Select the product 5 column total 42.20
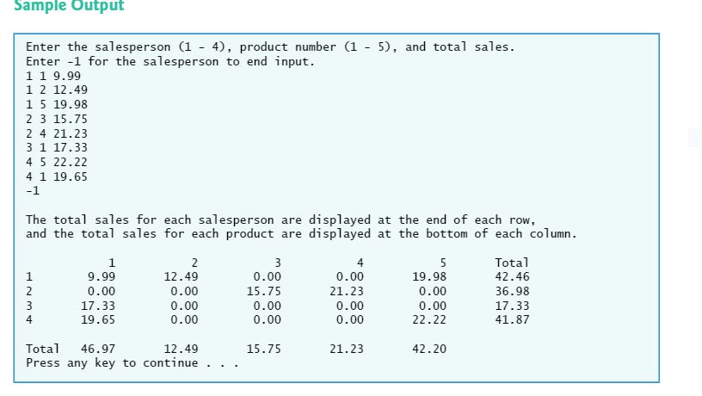 [429, 349]
